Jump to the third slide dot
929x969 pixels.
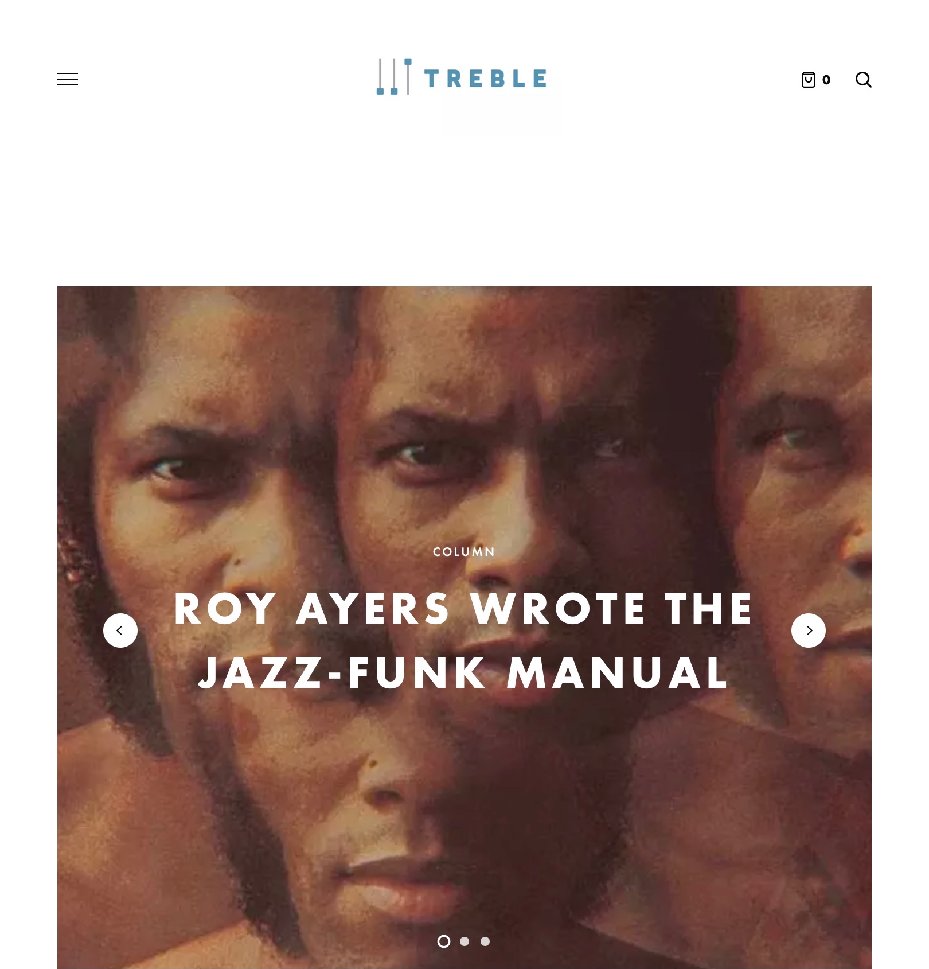point(485,941)
